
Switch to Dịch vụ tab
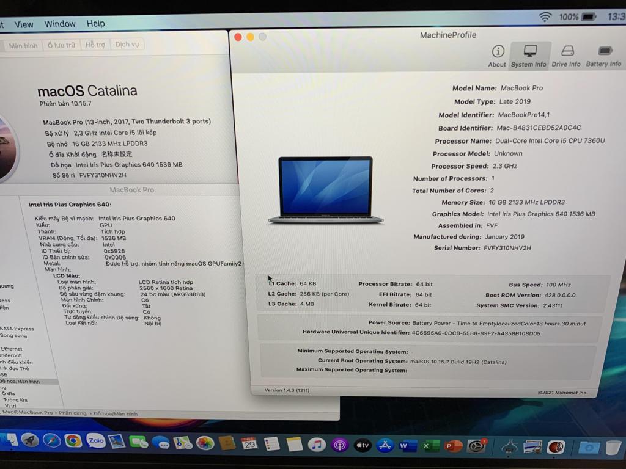[127, 44]
